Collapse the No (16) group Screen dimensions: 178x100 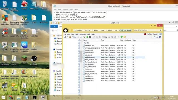[161, 43]
